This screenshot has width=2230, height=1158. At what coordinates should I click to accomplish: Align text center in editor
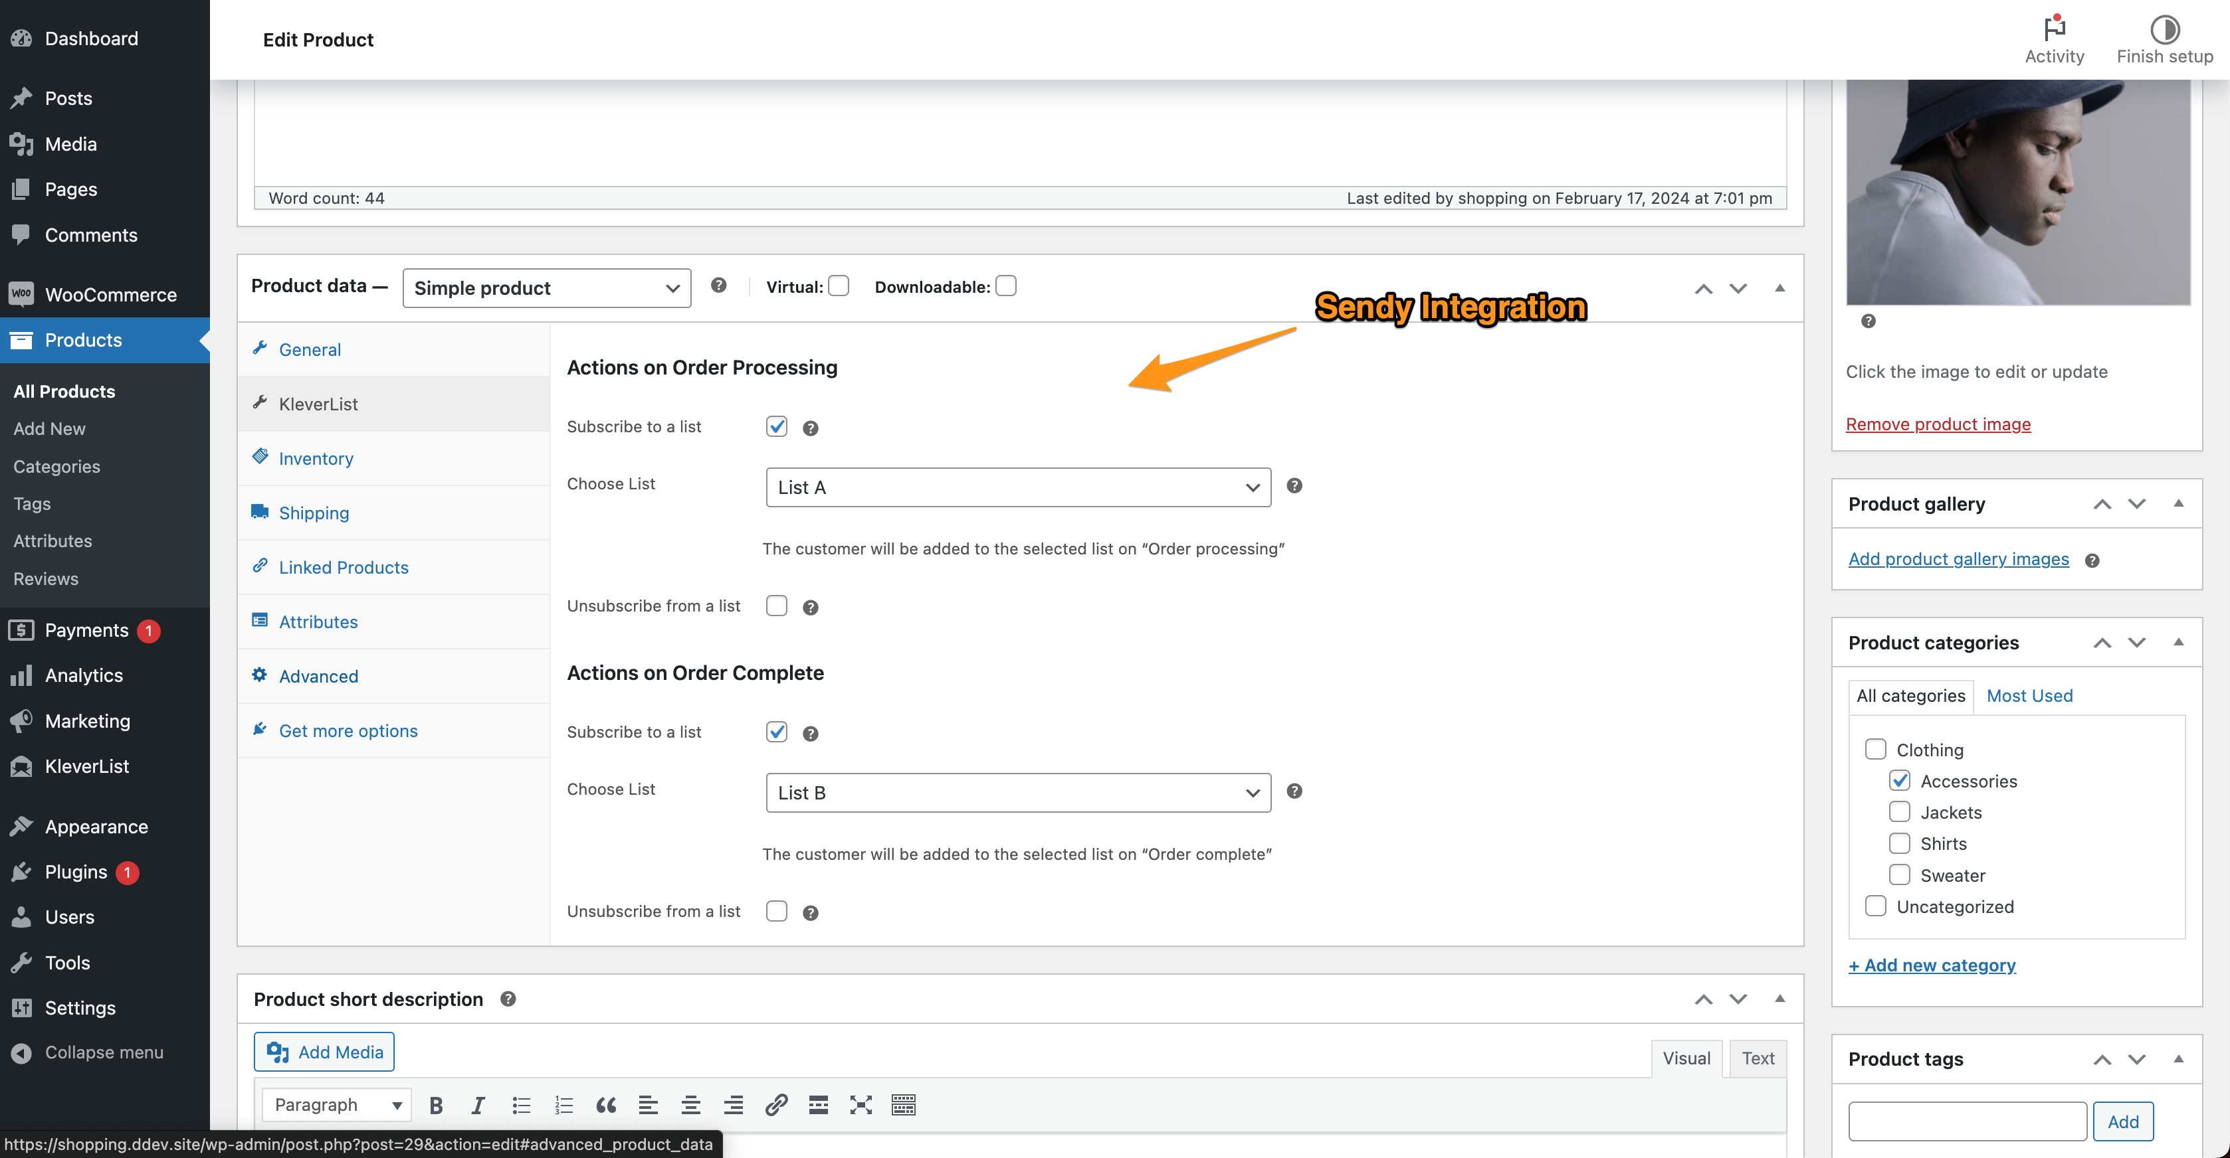click(x=691, y=1104)
